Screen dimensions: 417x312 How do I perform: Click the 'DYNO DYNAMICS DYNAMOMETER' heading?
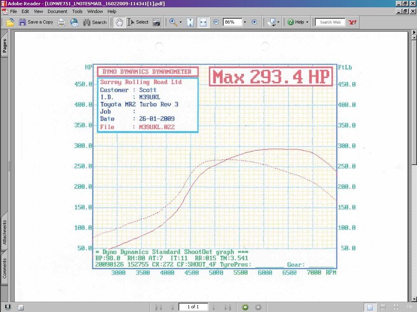(x=147, y=71)
